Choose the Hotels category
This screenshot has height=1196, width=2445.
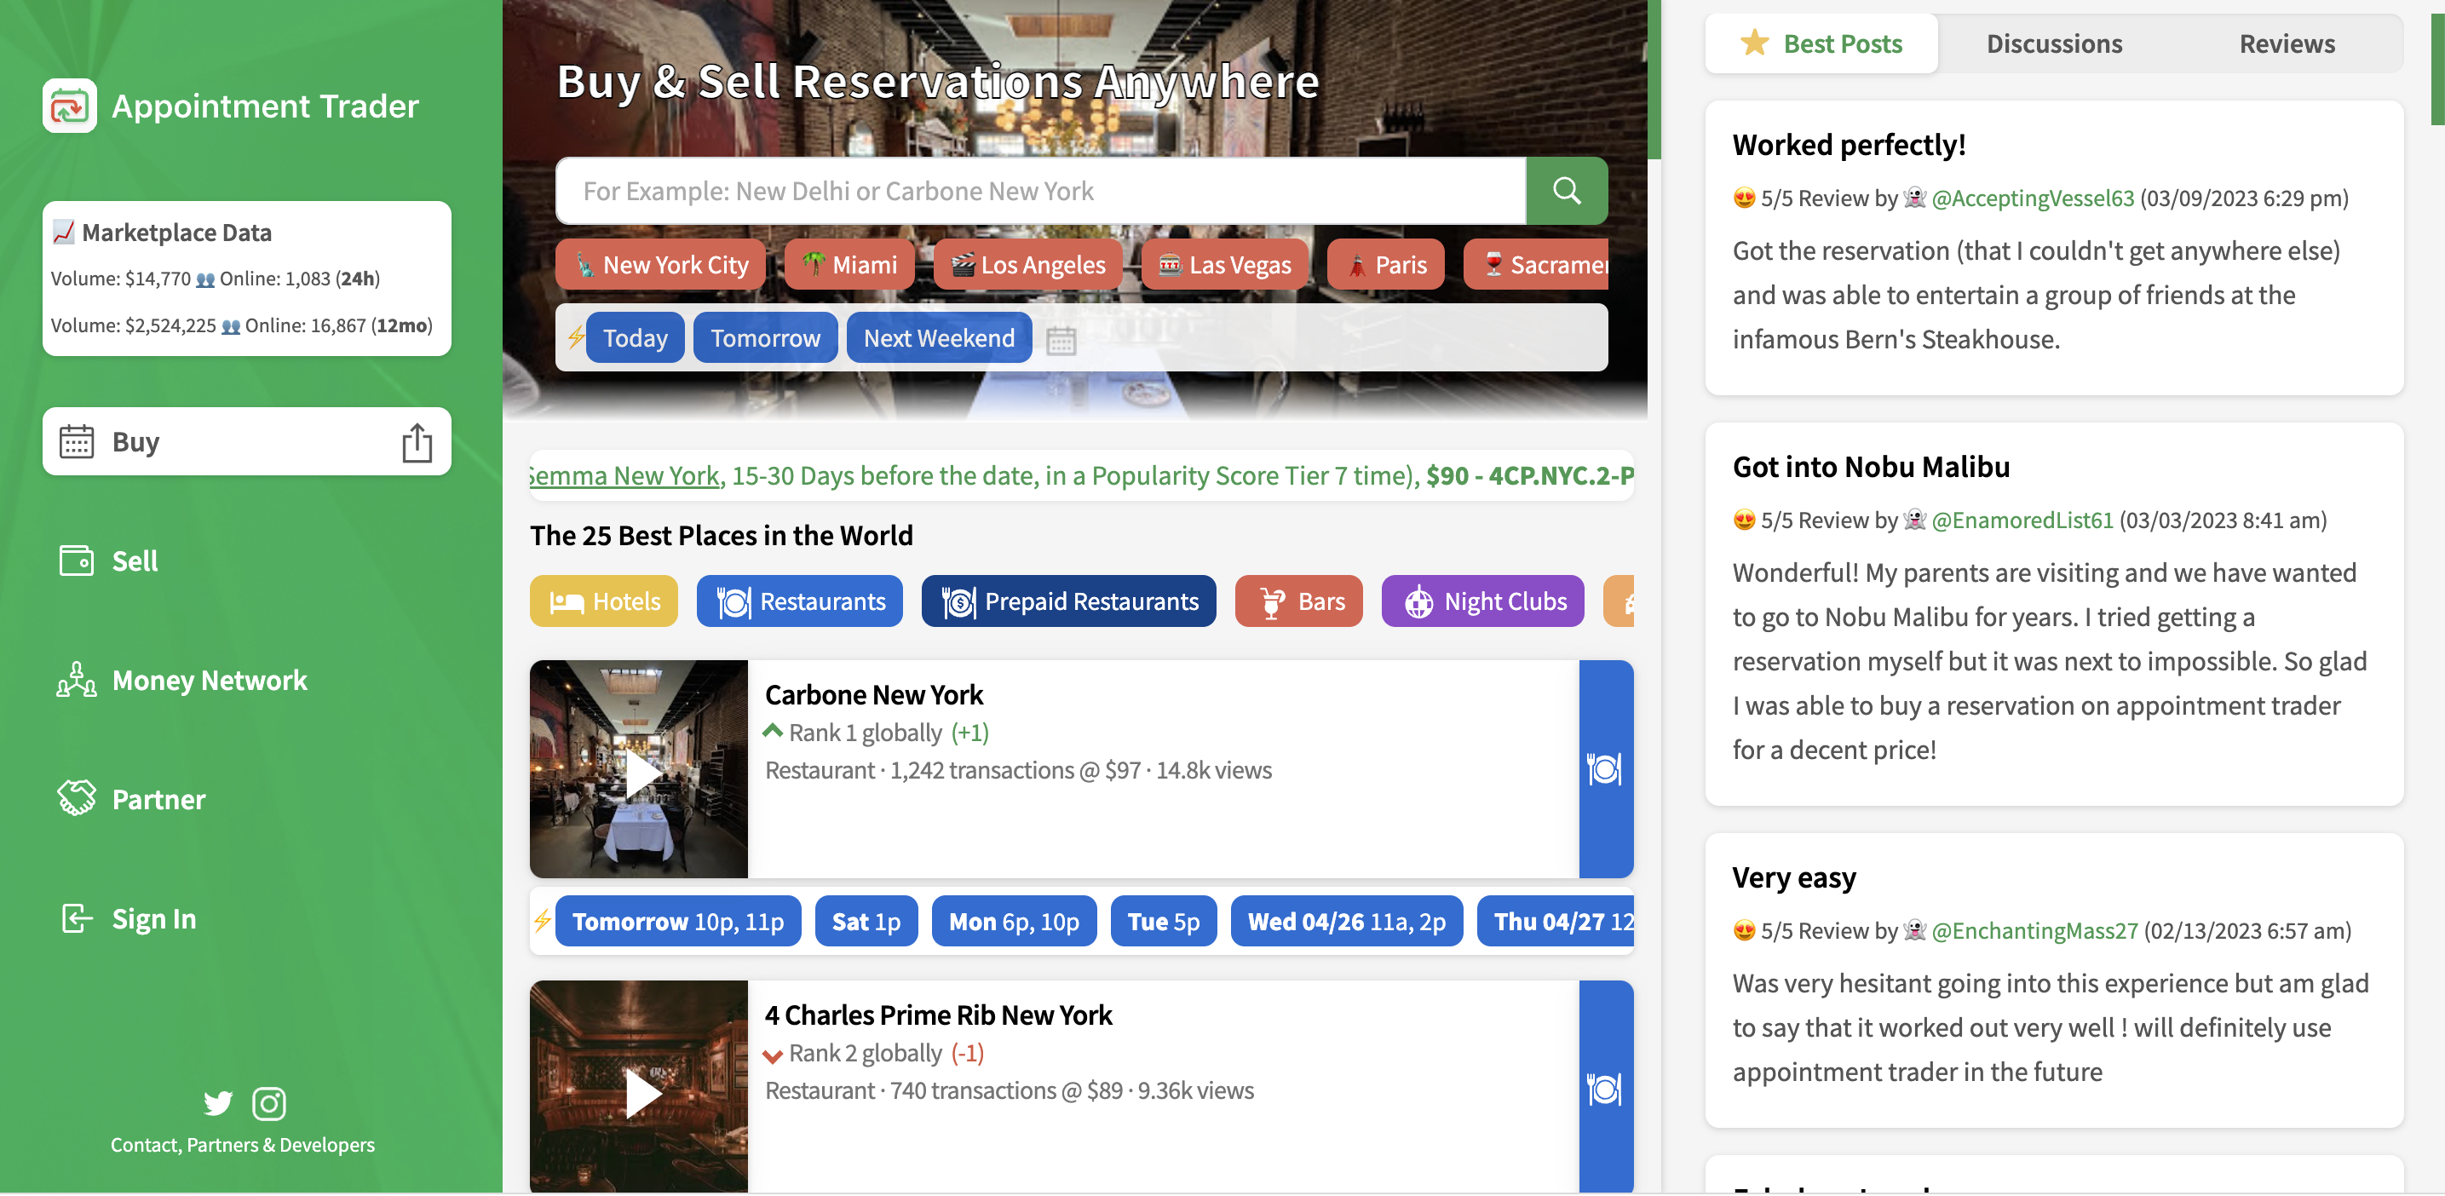click(x=604, y=601)
